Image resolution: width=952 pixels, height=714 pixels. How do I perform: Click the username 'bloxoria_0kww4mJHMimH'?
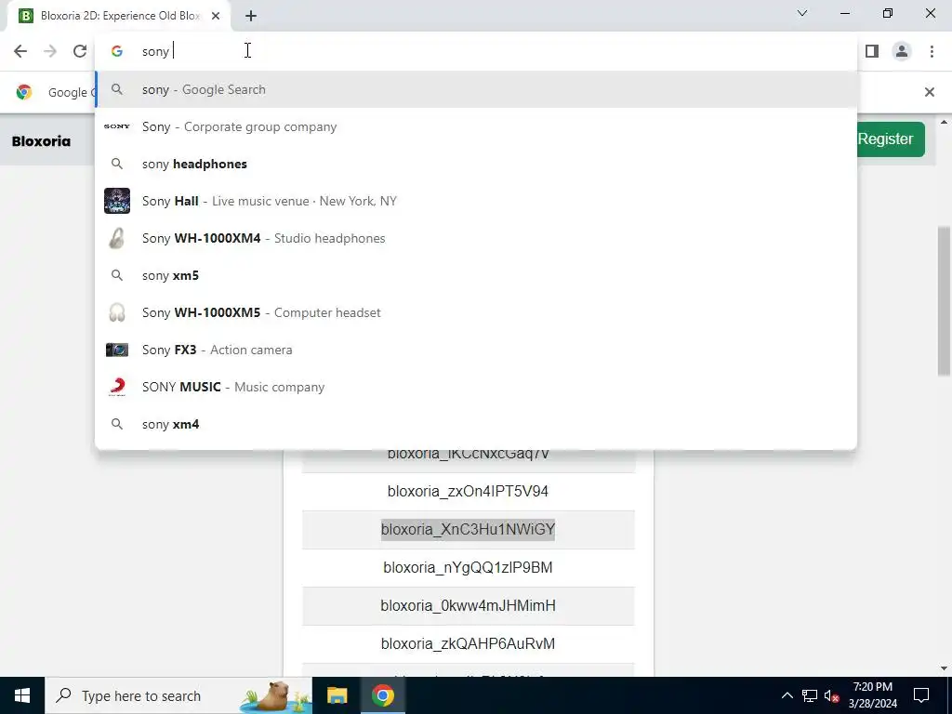469,606
